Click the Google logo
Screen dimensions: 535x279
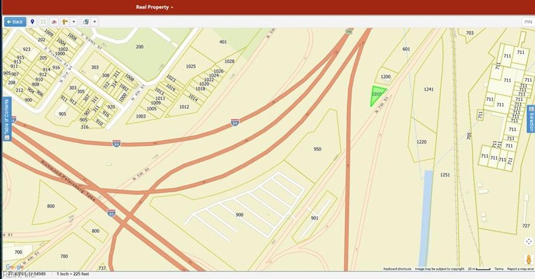coord(14,267)
